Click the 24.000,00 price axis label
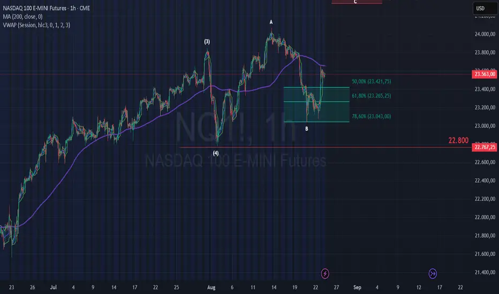 coord(485,34)
